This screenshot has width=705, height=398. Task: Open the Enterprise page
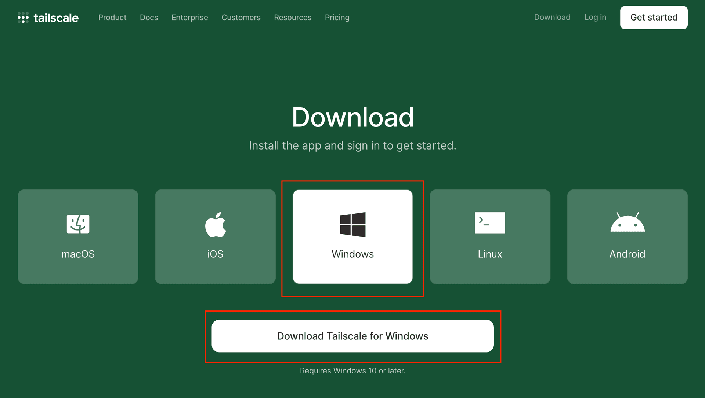click(189, 17)
